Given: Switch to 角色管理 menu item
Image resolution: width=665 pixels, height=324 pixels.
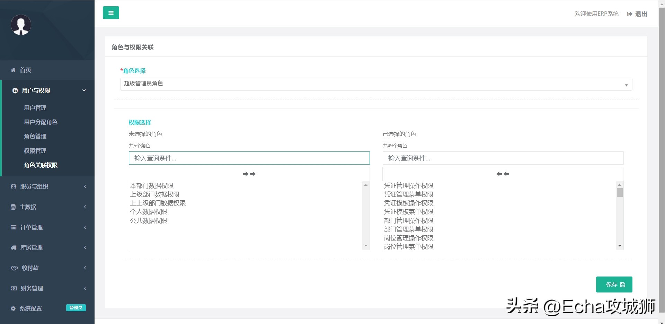Looking at the screenshot, I should coord(35,136).
